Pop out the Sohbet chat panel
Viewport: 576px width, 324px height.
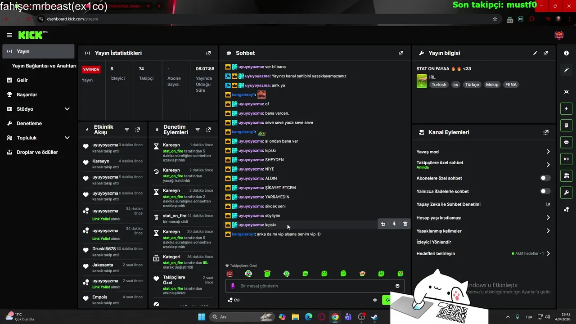point(401,53)
